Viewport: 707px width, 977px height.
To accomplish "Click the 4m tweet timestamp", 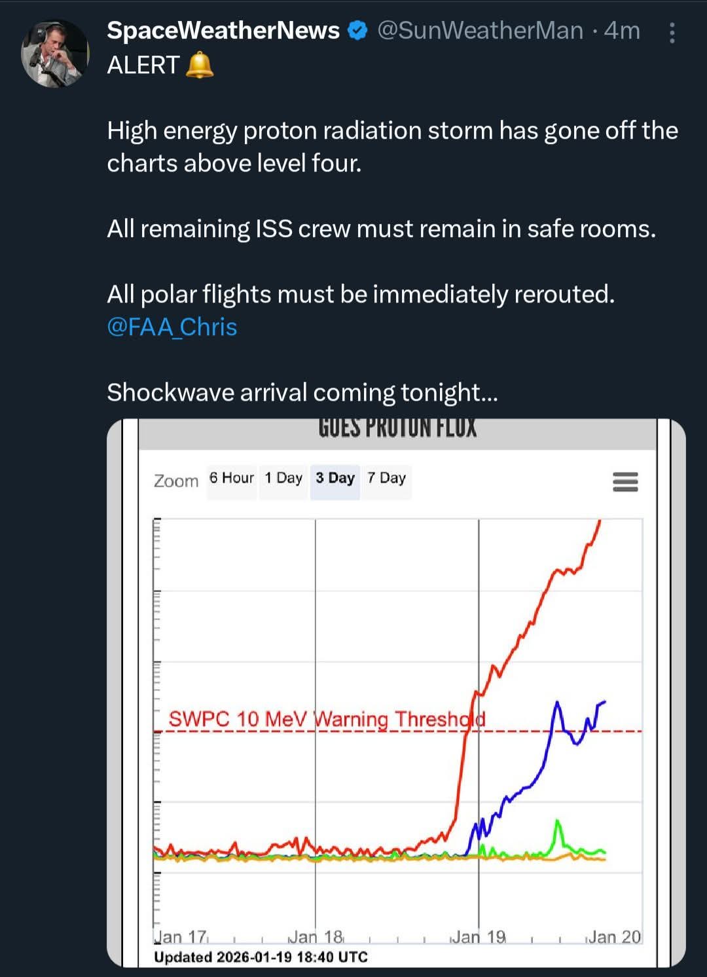I will [622, 31].
